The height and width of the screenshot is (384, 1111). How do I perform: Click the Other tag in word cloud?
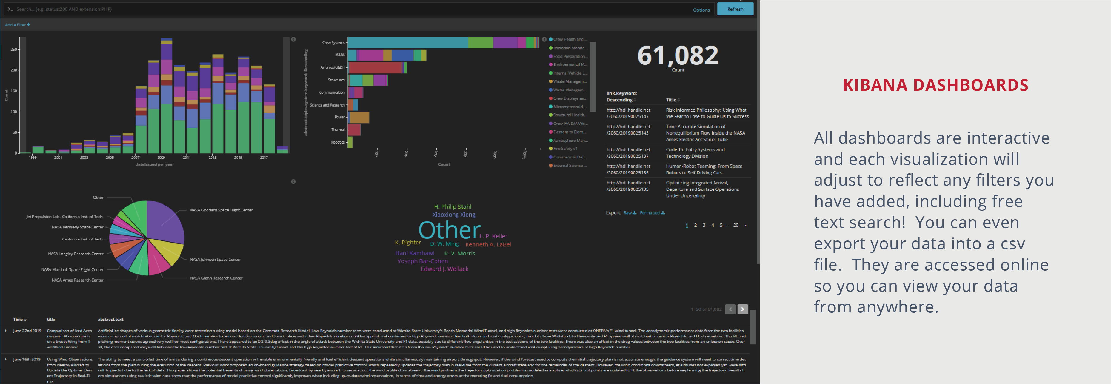[449, 230]
